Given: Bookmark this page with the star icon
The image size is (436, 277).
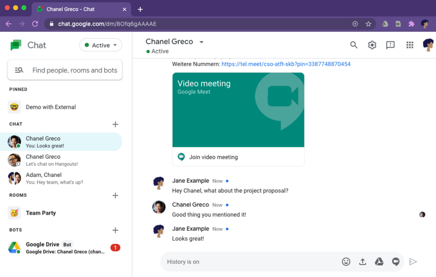Looking at the screenshot, I should coord(368,24).
